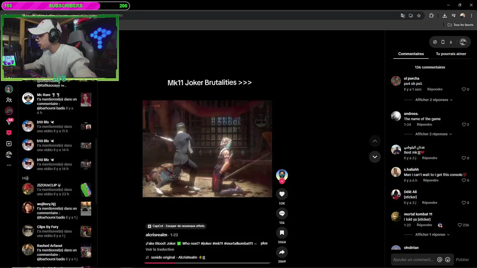Follow alcrisrealm with the red plus badge

(282, 181)
